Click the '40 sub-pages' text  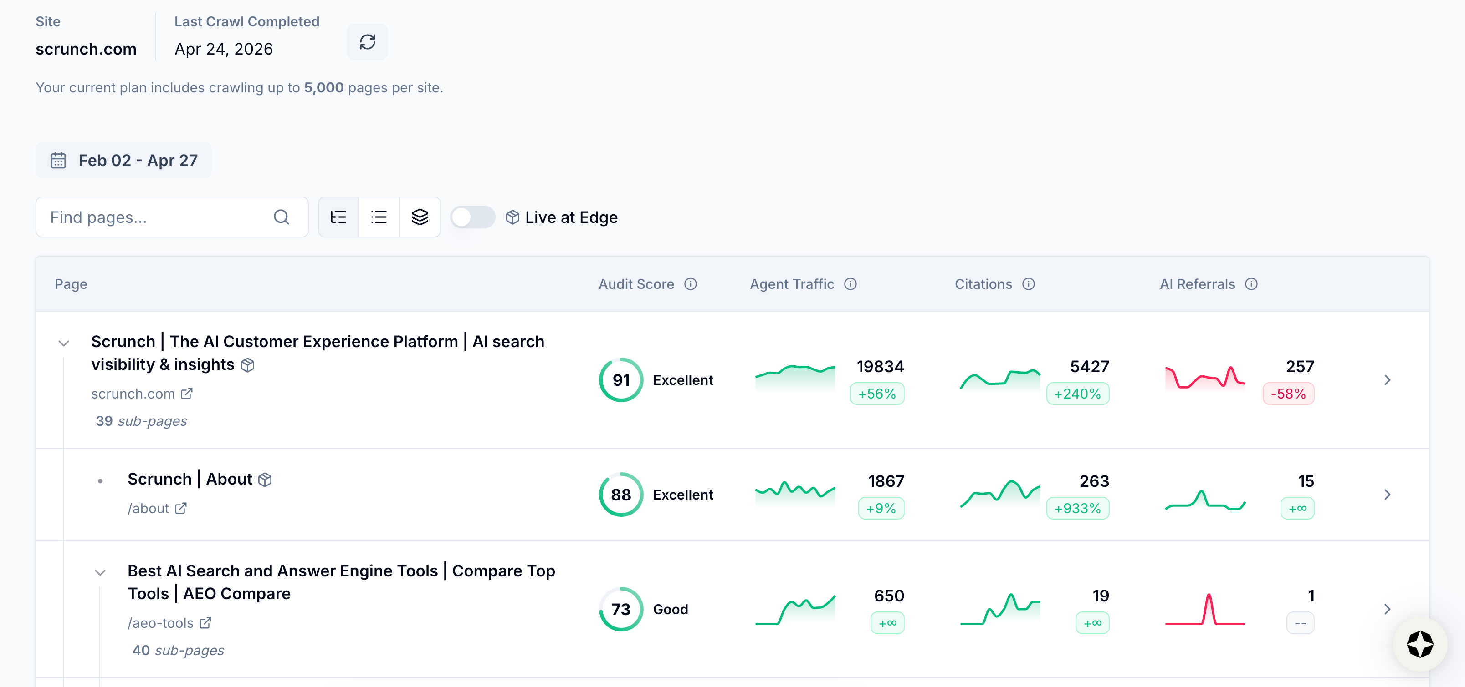pyautogui.click(x=178, y=650)
